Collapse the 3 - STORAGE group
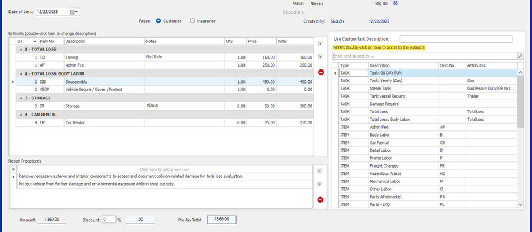The width and height of the screenshot is (532, 232). coord(20,98)
